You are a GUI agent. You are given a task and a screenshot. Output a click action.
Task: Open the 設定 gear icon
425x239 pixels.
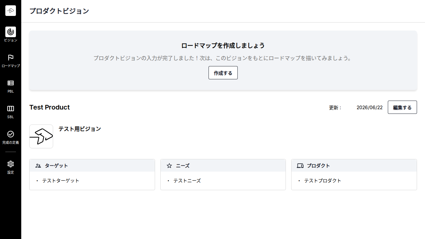[x=11, y=164]
